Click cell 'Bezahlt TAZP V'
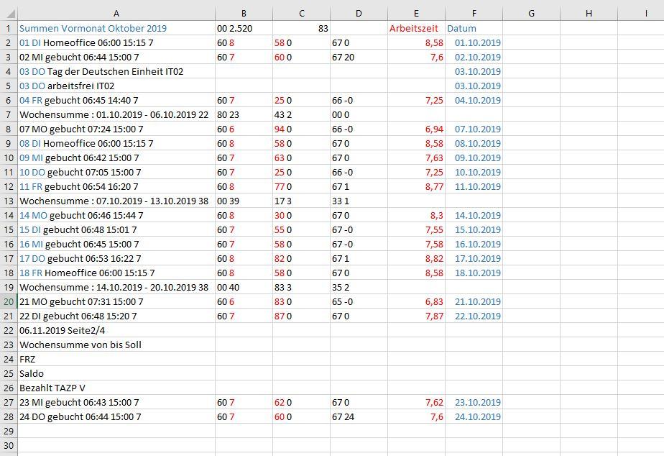The image size is (664, 456). (x=116, y=388)
